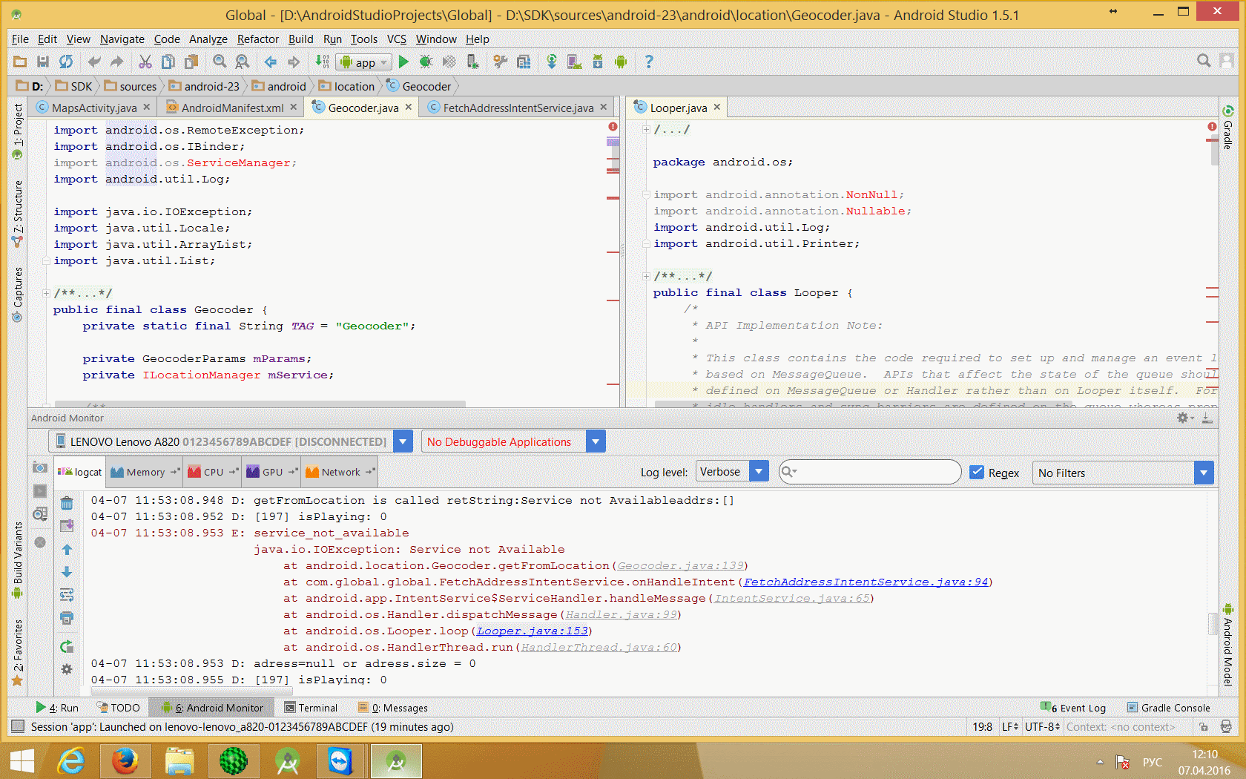Expand the folded comment above class Geocoder
The image size is (1246, 779).
[x=46, y=293]
